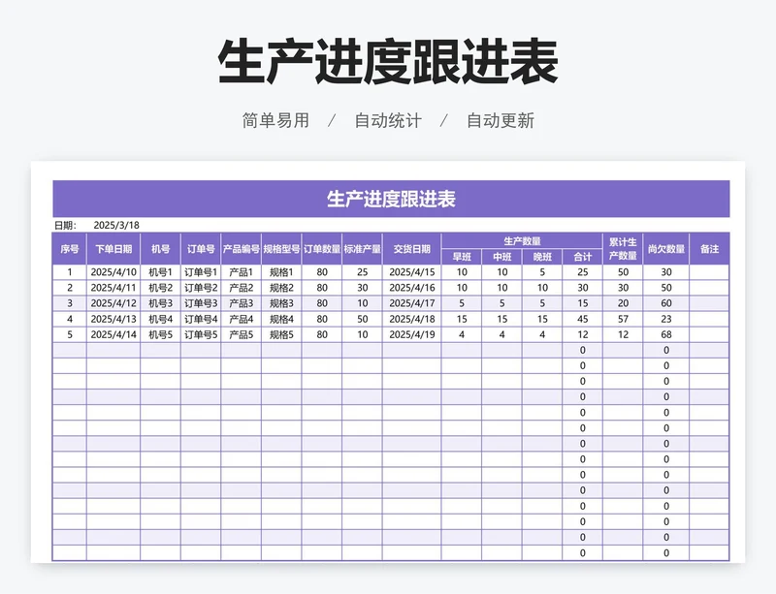Select the 机号 column header
The height and width of the screenshot is (594, 776).
(x=160, y=249)
